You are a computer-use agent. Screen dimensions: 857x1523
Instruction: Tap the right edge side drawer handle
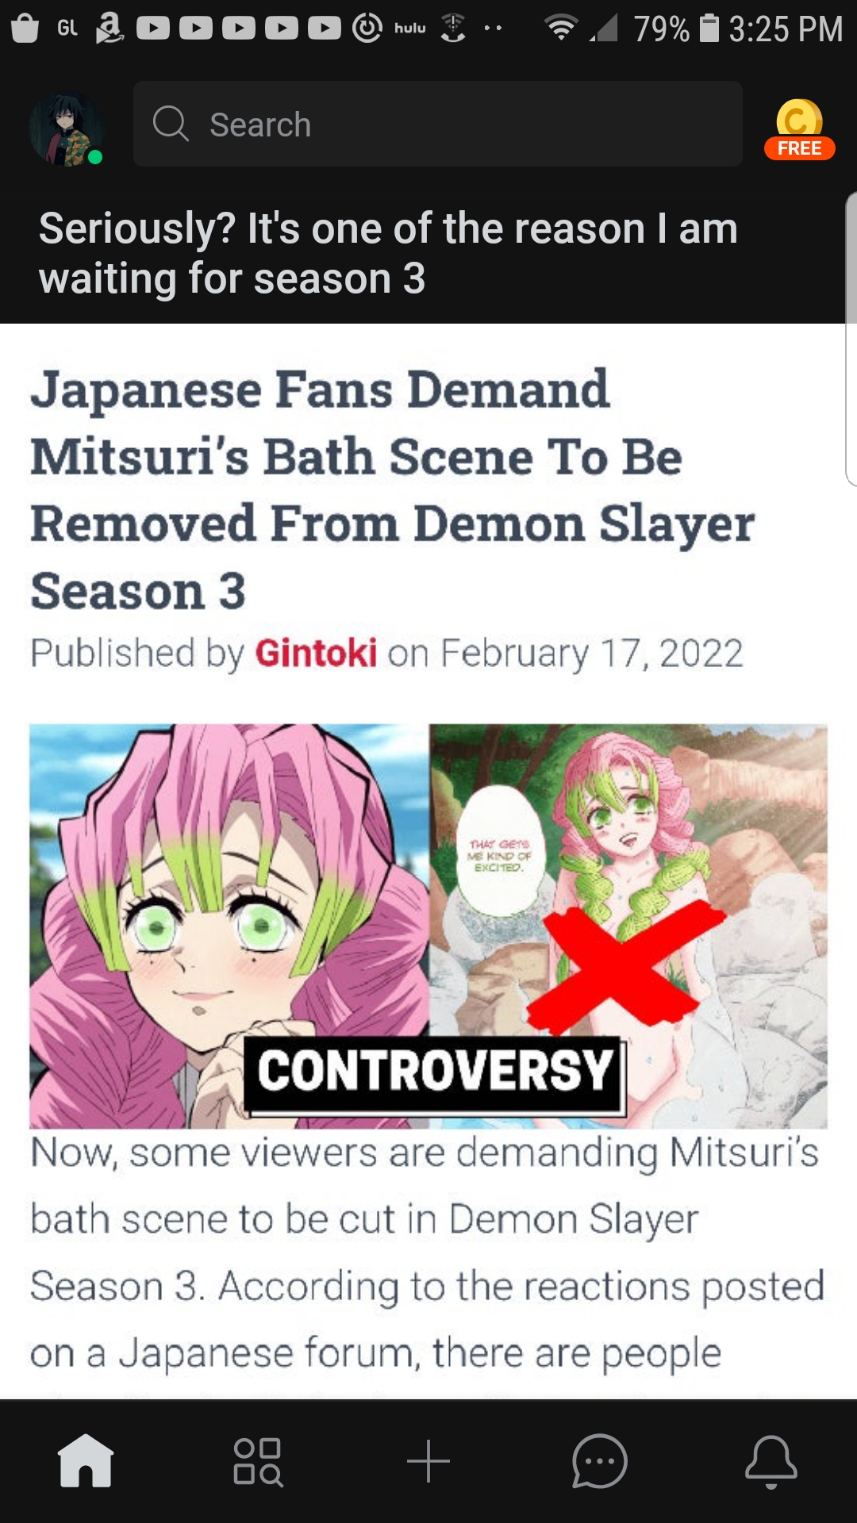[851, 339]
